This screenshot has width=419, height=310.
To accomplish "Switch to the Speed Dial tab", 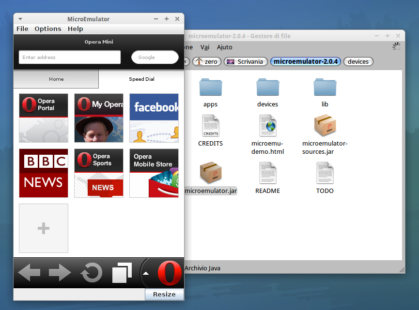I will click(x=141, y=79).
